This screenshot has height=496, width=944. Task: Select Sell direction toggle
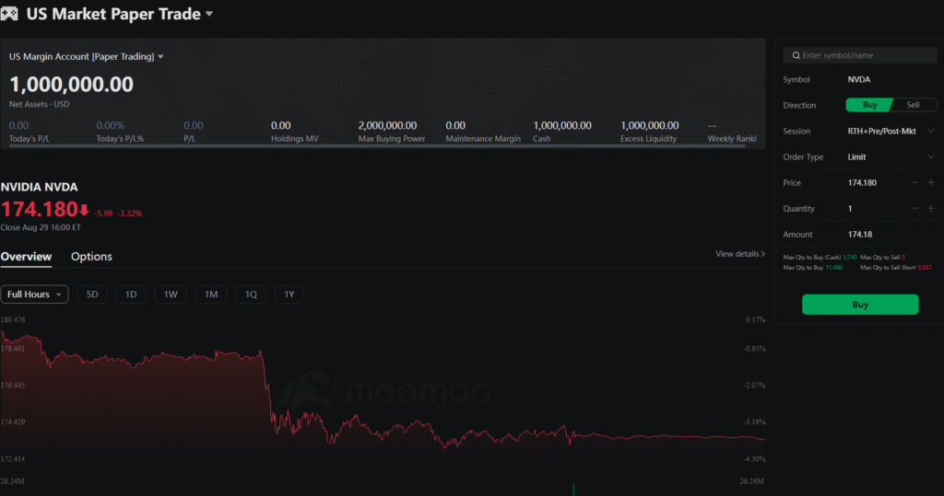point(914,105)
